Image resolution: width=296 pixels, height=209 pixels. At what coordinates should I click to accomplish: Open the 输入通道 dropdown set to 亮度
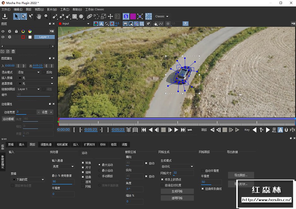pyautogui.click(x=63, y=166)
